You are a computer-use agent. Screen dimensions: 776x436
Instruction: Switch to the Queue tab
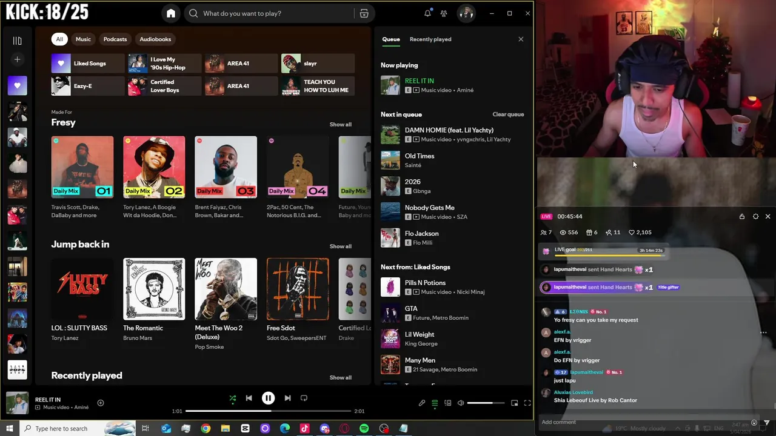[391, 39]
